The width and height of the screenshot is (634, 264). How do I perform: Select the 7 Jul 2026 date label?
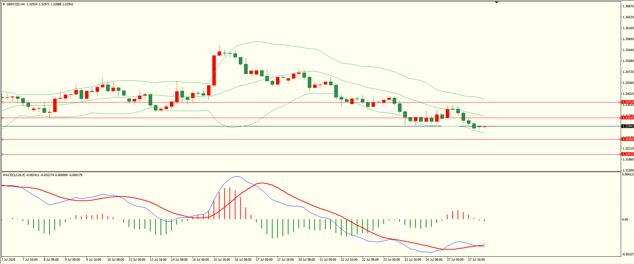tap(9, 260)
